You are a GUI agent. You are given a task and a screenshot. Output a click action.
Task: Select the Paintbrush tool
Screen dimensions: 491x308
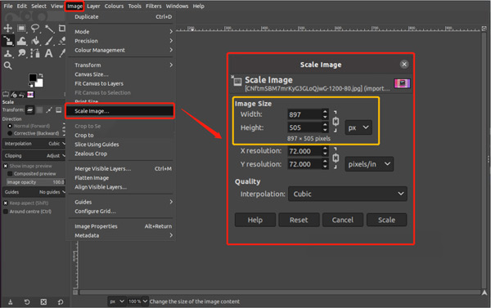[x=49, y=41]
